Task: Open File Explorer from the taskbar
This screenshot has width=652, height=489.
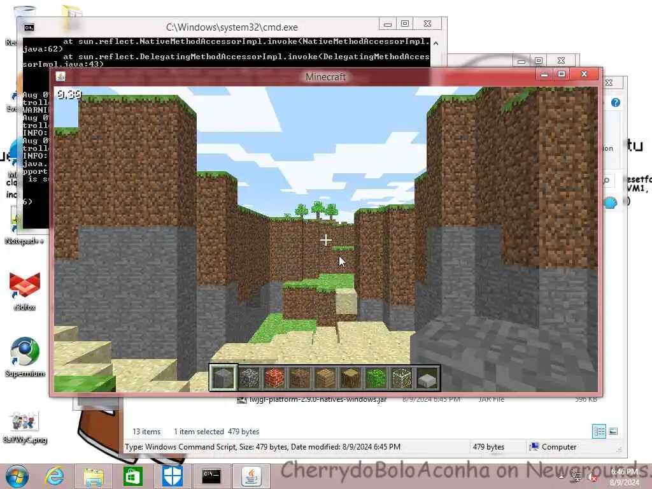Action: 94,476
